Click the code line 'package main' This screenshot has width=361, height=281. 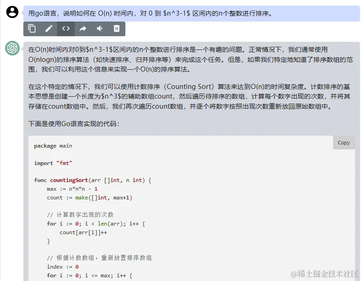click(53, 146)
